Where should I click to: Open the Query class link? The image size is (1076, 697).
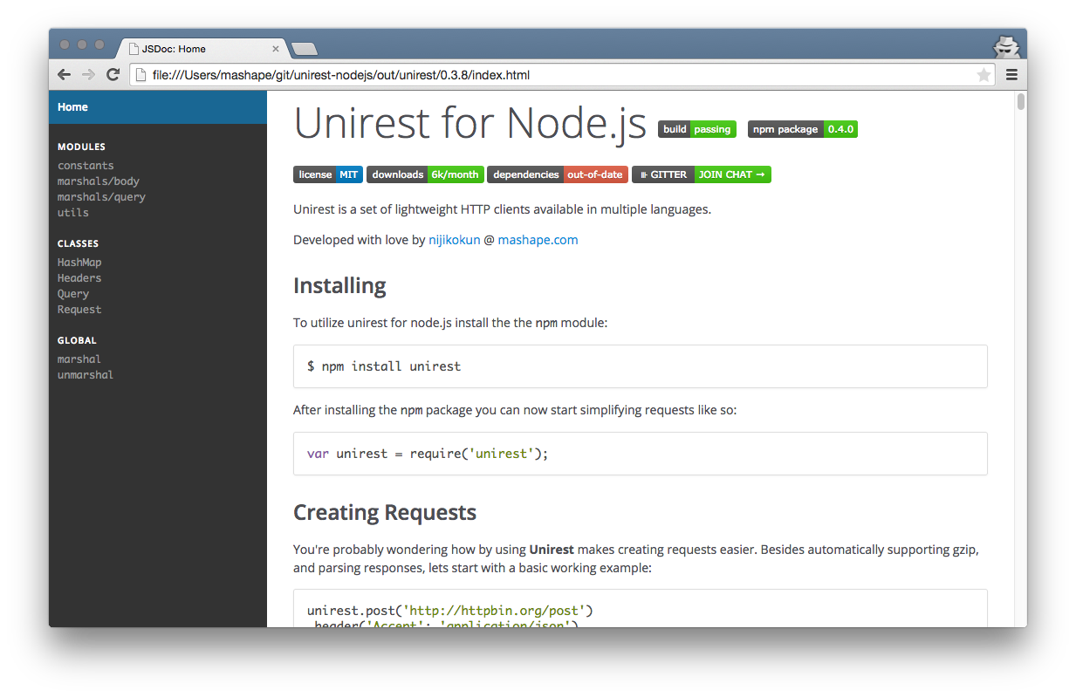pos(73,294)
